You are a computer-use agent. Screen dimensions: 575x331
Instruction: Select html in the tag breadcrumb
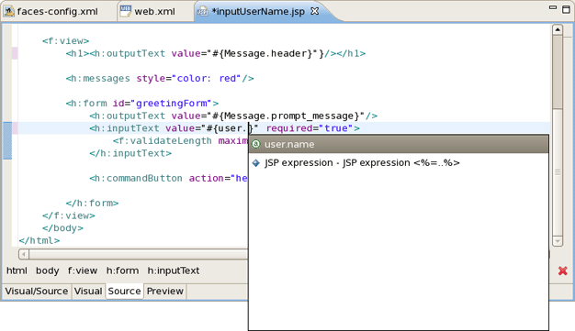coord(17,270)
